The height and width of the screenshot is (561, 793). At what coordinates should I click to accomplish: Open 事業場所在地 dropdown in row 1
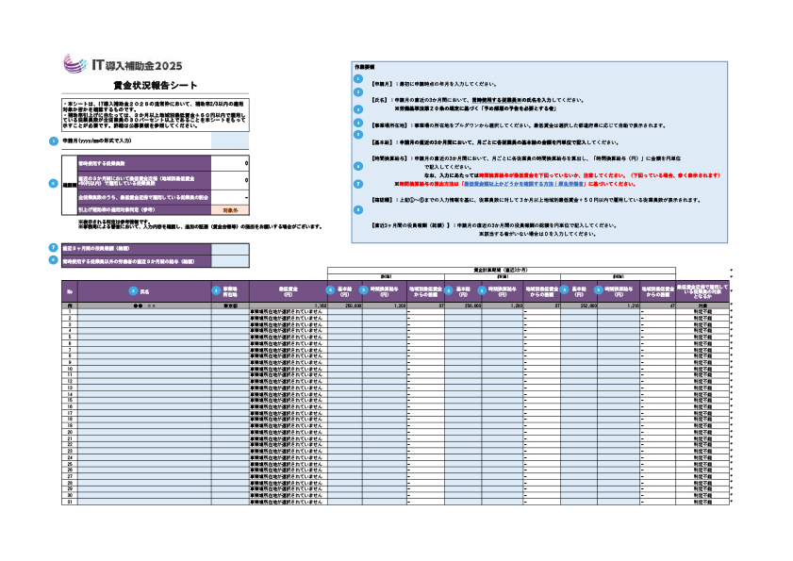coord(229,313)
